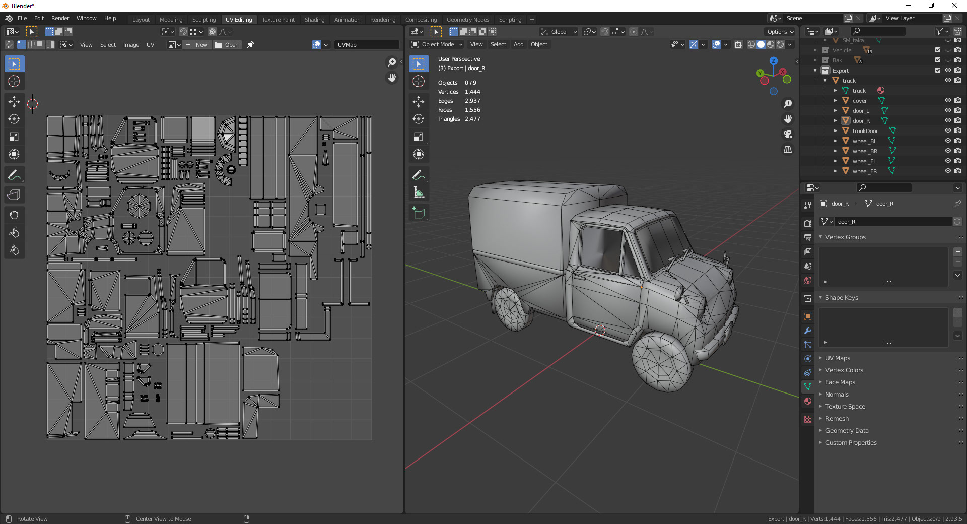
Task: Select the Add Cube tool
Action: (419, 213)
